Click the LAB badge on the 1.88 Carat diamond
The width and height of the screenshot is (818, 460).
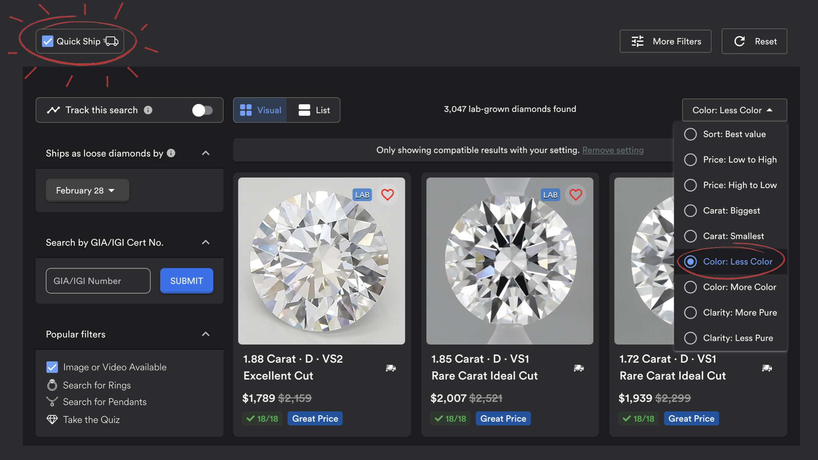click(362, 194)
